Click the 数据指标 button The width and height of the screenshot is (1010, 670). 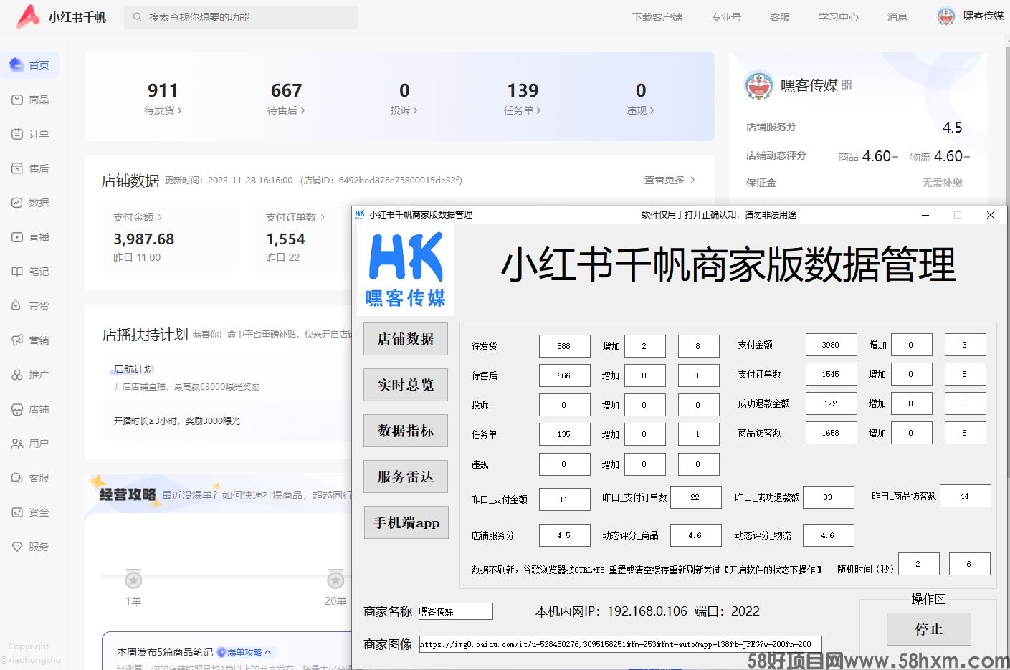[x=406, y=431]
